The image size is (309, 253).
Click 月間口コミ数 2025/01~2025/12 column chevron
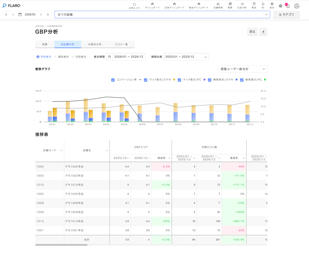pos(194,158)
